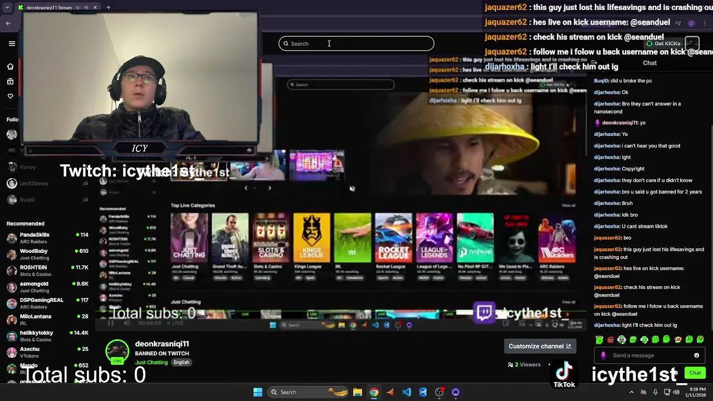The width and height of the screenshot is (713, 401).
Task: Click the Kick top search field
Action: point(356,43)
